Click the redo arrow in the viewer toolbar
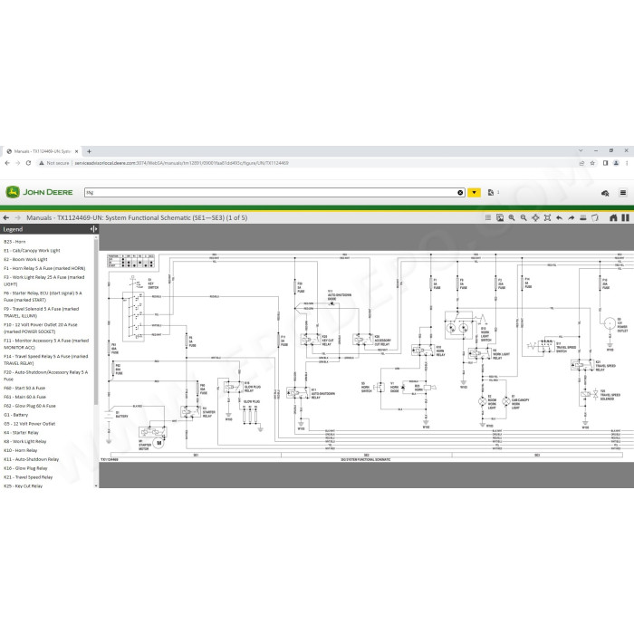The image size is (634, 634). coord(571,217)
